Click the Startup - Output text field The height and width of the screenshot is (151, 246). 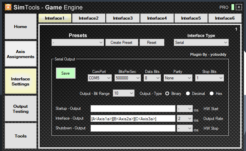(133, 109)
